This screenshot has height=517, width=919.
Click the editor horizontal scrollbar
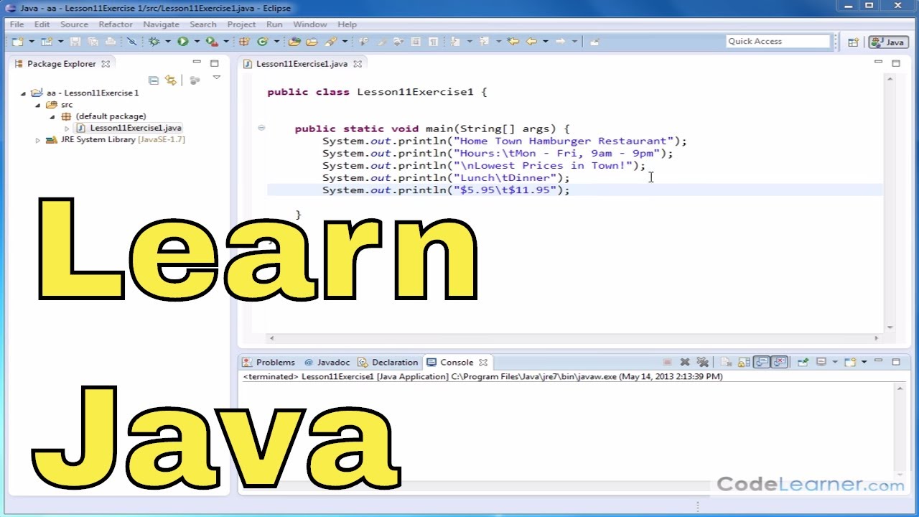point(573,337)
